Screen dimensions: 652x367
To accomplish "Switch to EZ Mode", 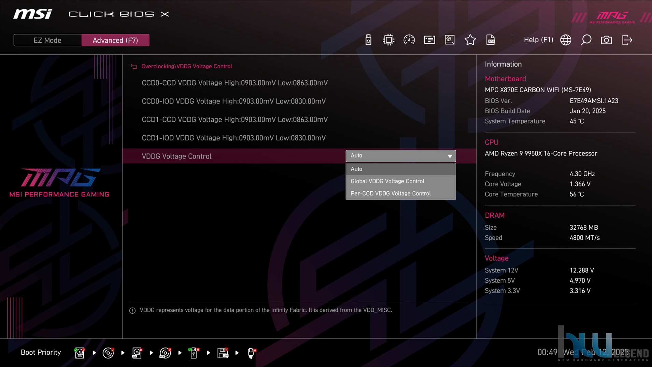I will (x=47, y=40).
